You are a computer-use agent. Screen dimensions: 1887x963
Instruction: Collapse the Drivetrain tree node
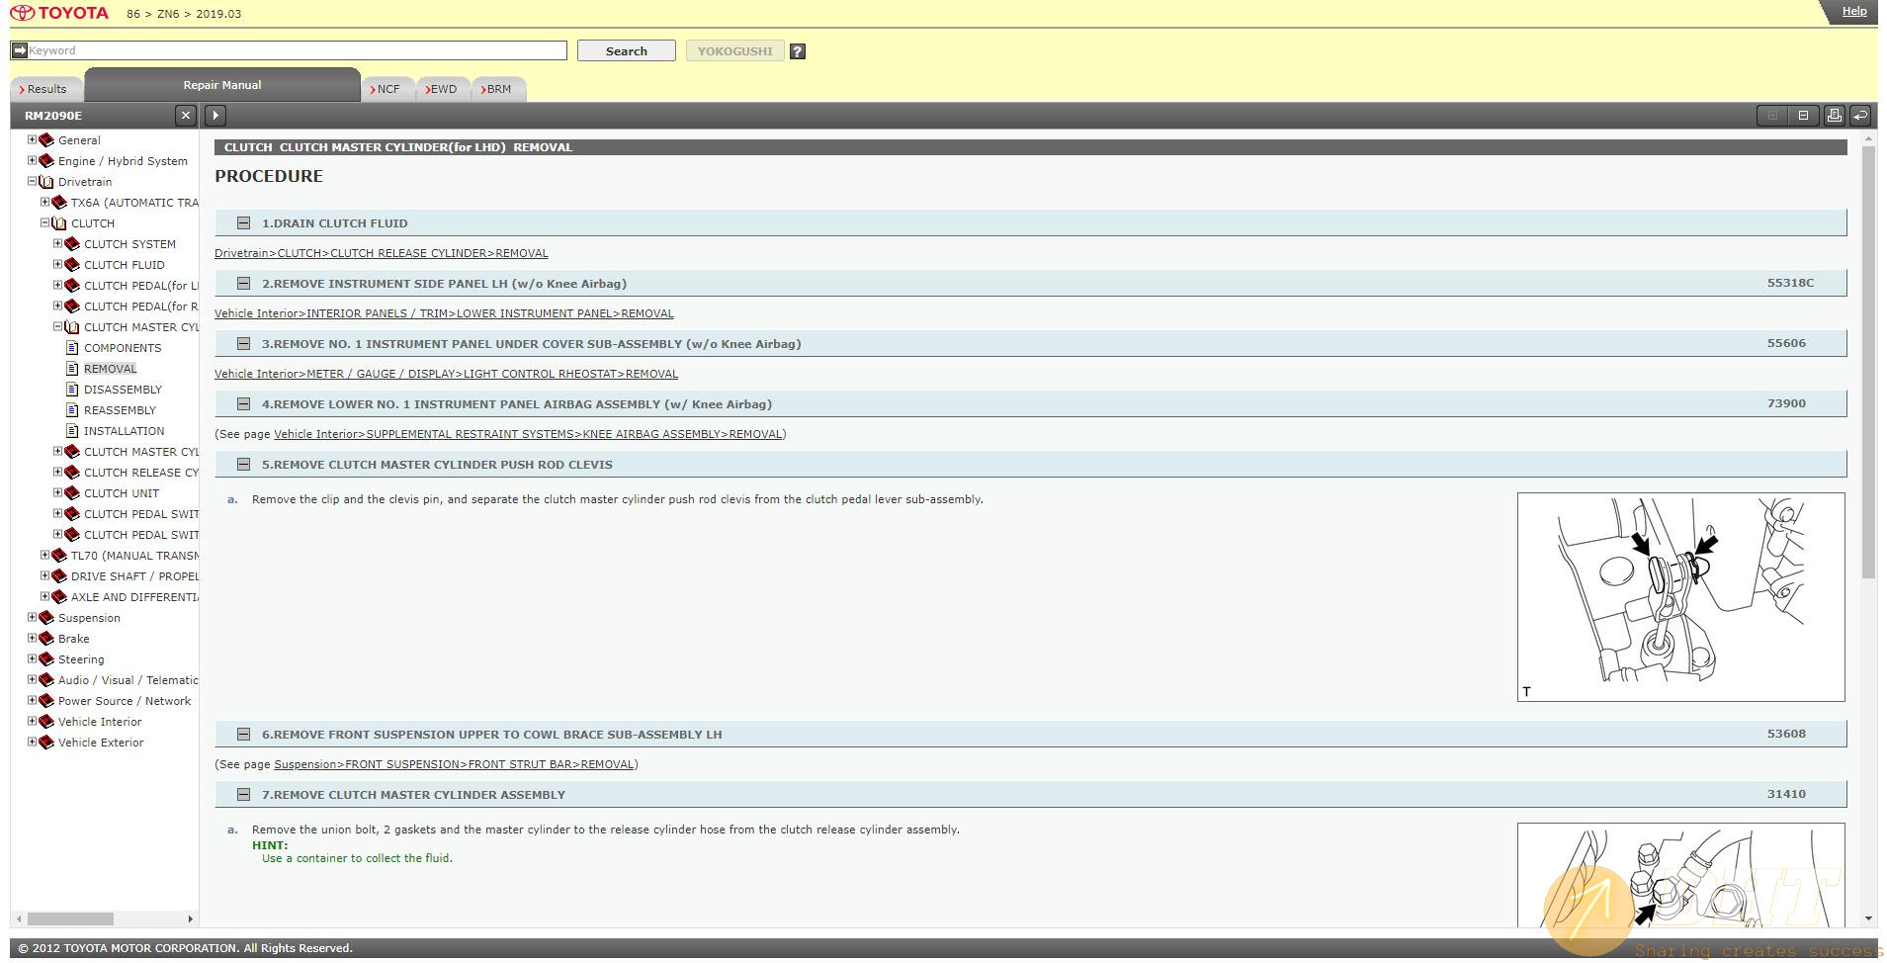click(32, 181)
